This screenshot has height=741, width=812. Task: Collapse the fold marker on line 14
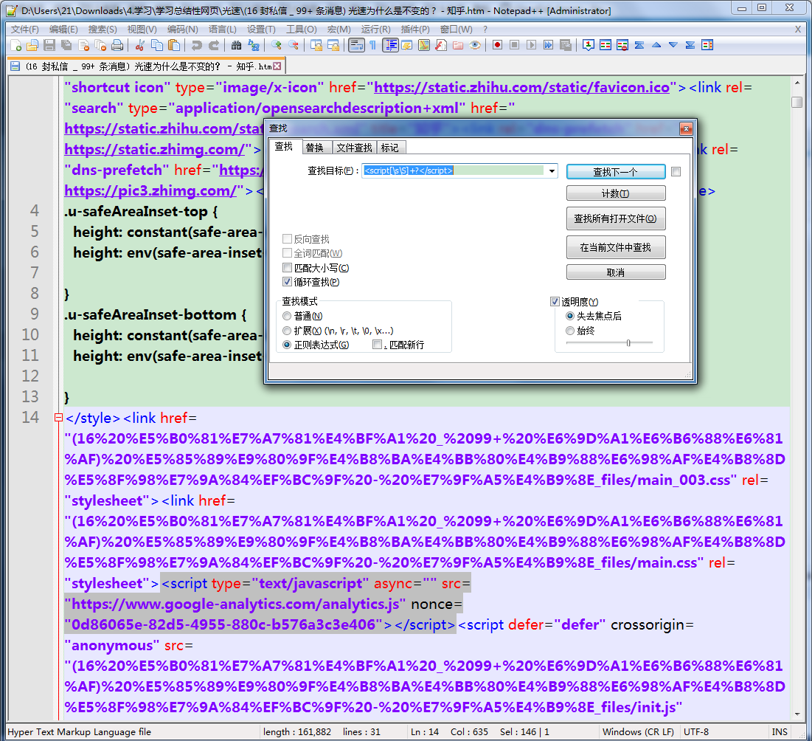[x=58, y=418]
